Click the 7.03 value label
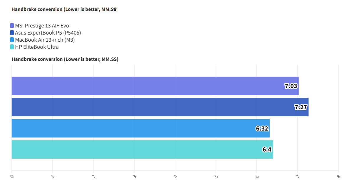This screenshot has width=352, height=184. point(291,86)
